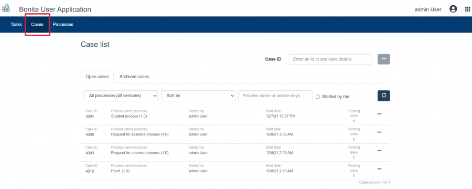
Task: Select the Cases menu item
Action: tap(37, 25)
